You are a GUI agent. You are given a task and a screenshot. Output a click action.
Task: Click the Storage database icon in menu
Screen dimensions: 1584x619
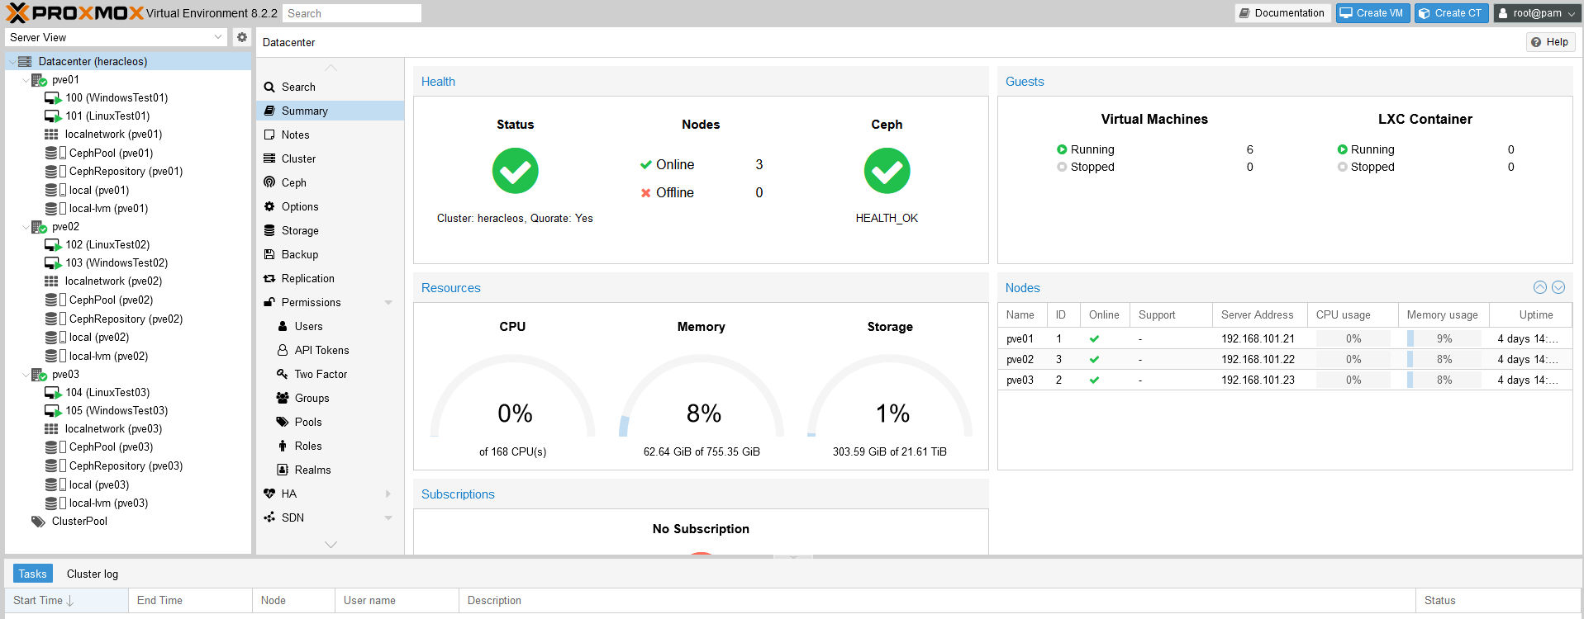[x=269, y=230]
